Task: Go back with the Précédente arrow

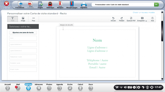Action: [20, 5]
